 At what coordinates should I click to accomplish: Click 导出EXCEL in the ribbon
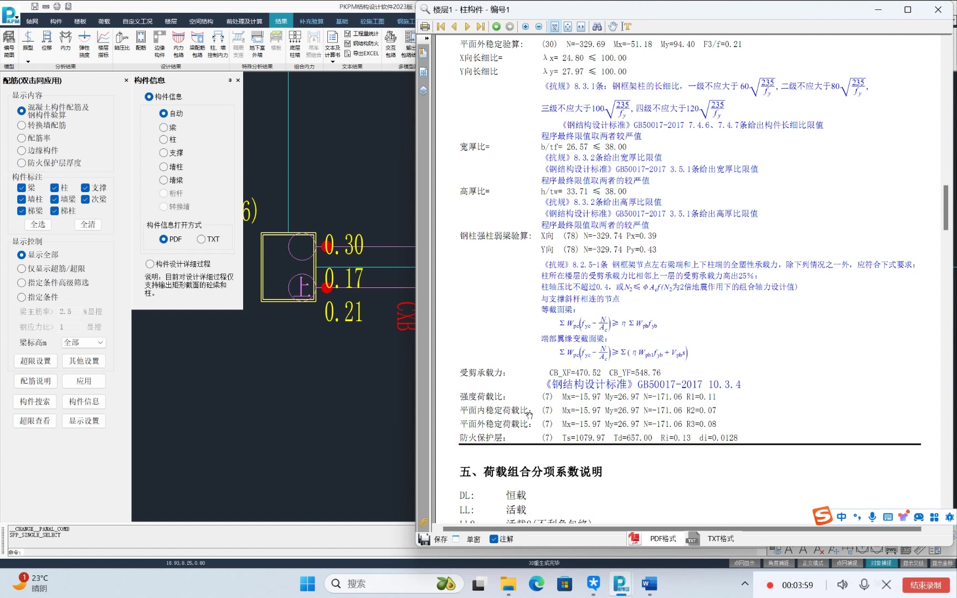coord(363,54)
